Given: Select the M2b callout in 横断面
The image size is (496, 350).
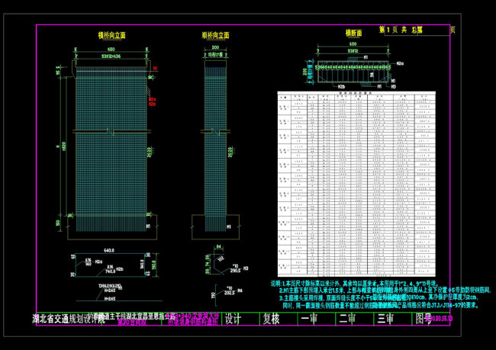Looking at the screenshot, I should 341,86.
